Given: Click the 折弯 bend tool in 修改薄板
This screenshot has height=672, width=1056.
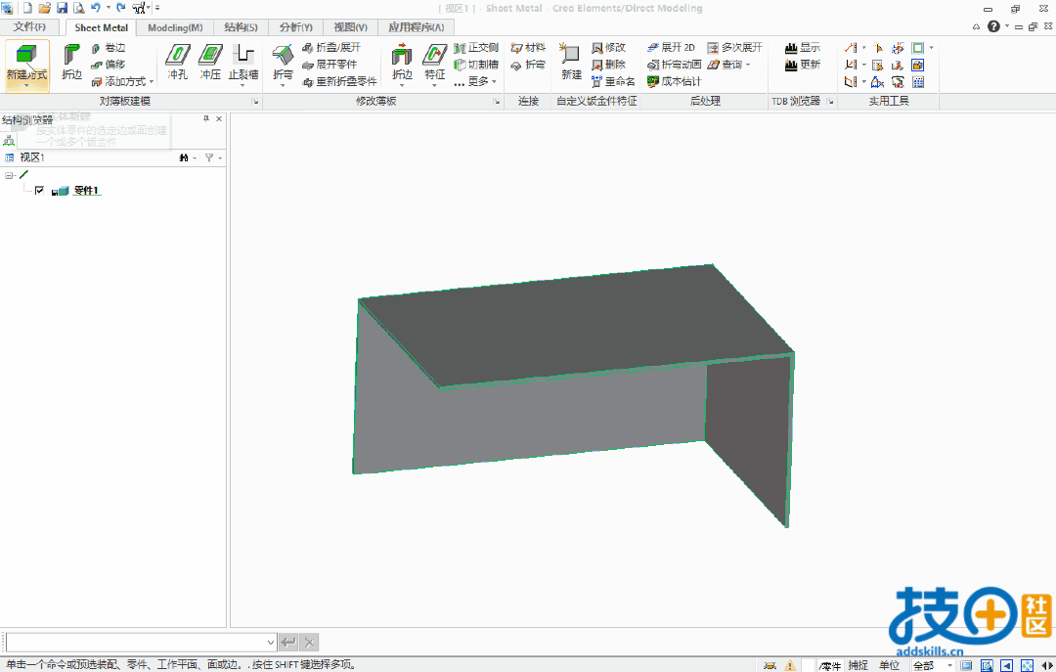Looking at the screenshot, I should (x=283, y=64).
